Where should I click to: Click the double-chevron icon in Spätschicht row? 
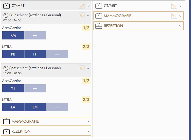[81, 68]
